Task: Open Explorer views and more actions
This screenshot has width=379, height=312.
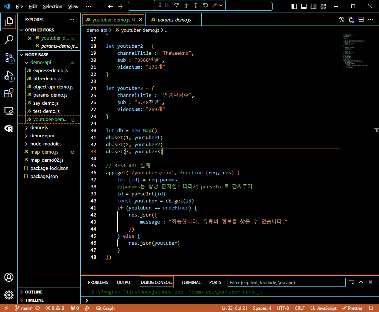Action: tap(72, 20)
